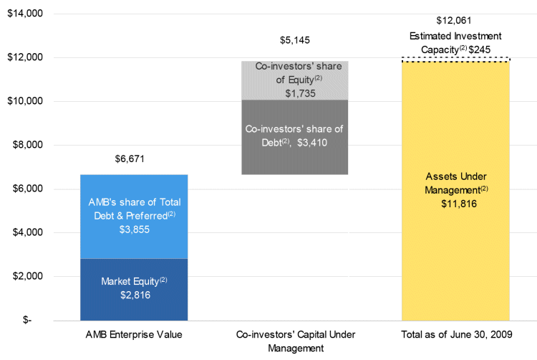Viewport: 537px width, 360px height.
Task: Select the $14,000 y-axis label
Action: coord(24,14)
